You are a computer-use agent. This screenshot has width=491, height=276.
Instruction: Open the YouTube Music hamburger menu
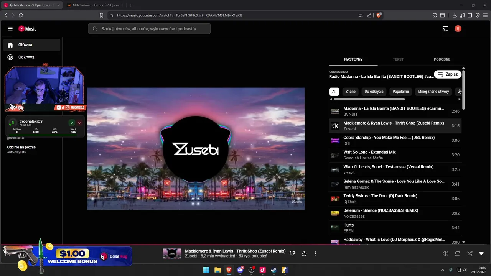pyautogui.click(x=10, y=29)
